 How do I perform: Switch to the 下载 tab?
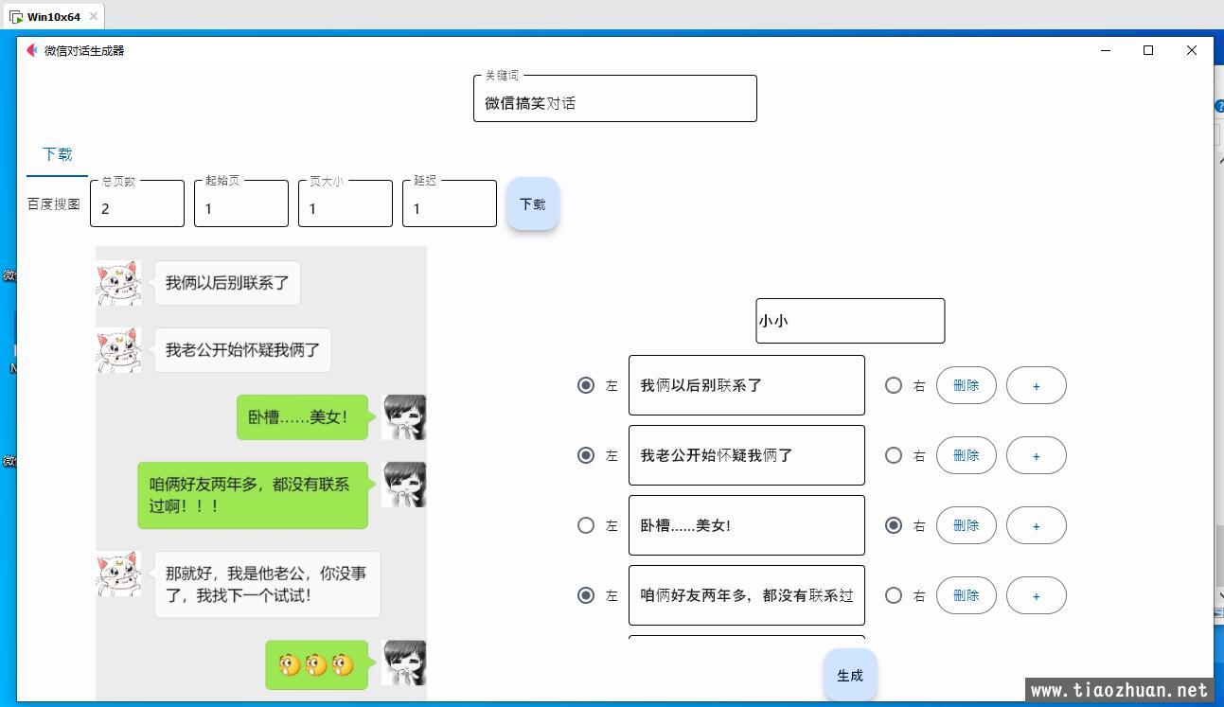pos(57,154)
